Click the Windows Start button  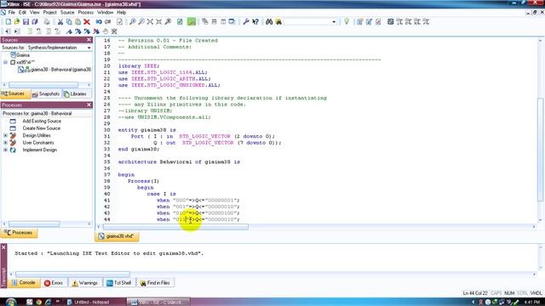click(x=10, y=303)
